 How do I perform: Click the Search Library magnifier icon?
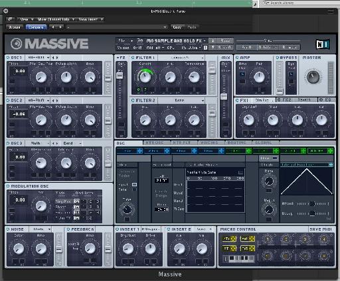[266, 3]
